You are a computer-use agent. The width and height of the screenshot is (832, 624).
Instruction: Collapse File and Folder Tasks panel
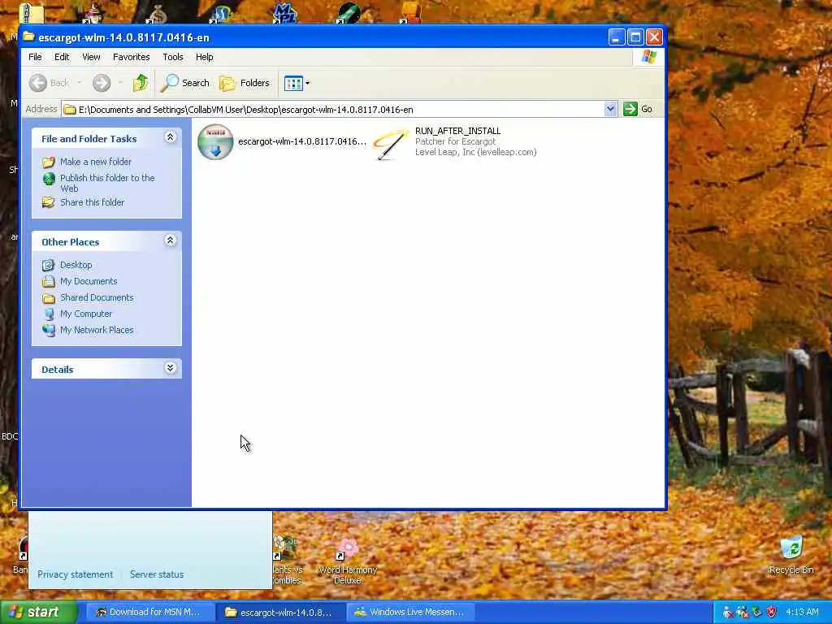[x=171, y=137]
